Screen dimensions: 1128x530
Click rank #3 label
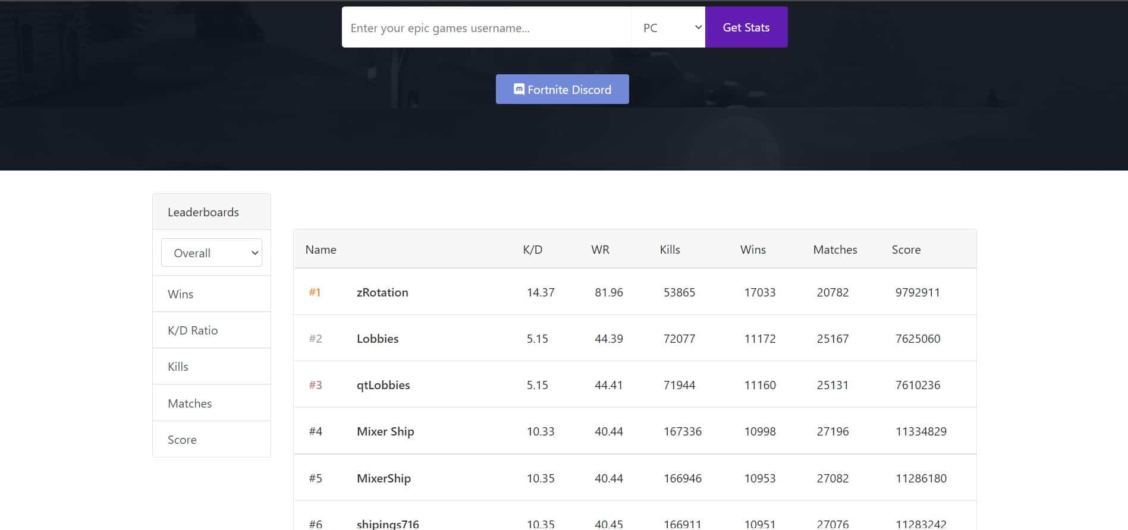pyautogui.click(x=315, y=385)
